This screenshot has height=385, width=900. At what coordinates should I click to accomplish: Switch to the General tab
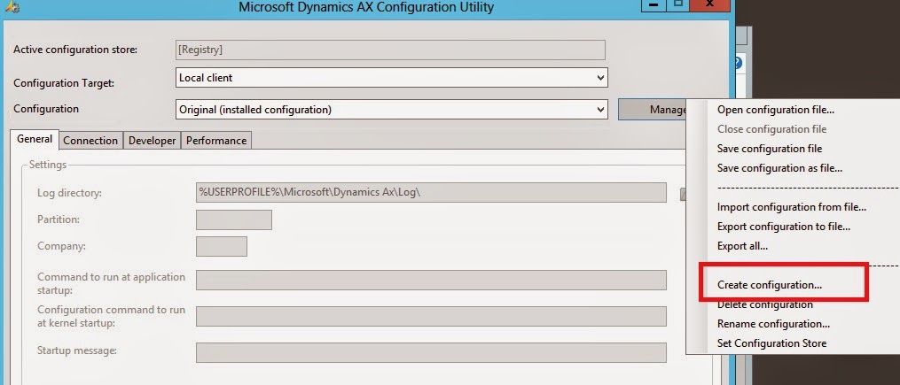[35, 139]
